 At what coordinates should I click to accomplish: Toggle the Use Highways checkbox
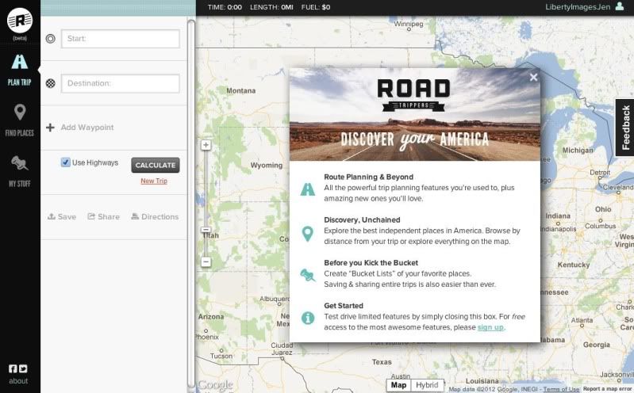click(x=66, y=162)
